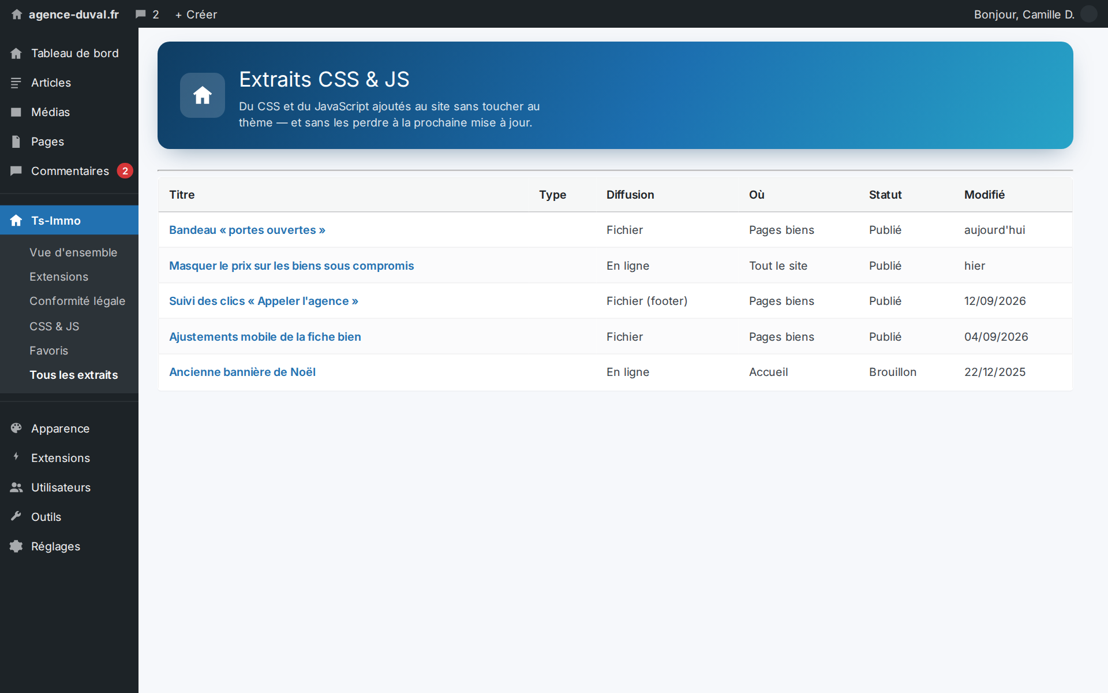Open Suivi des clics « Appeler l'agence »
This screenshot has height=693, width=1108.
pos(264,301)
